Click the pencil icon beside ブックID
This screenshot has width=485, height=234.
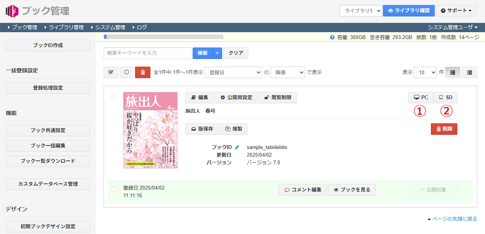(237, 147)
